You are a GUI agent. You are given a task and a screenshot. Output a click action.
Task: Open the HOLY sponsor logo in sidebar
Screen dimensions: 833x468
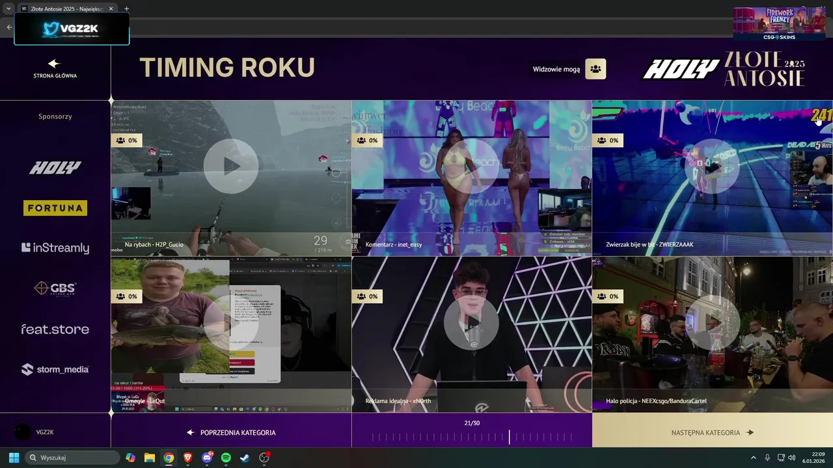click(55, 168)
